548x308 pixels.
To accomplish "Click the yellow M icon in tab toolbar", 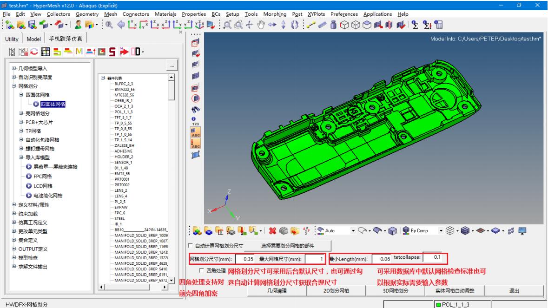I will (x=79, y=52).
